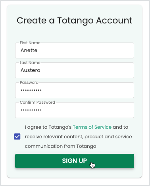Click the masked dots in Password field

[31, 90]
